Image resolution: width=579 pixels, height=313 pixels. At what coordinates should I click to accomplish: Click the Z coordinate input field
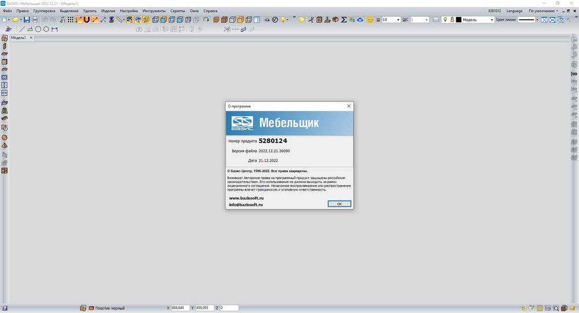(x=229, y=308)
